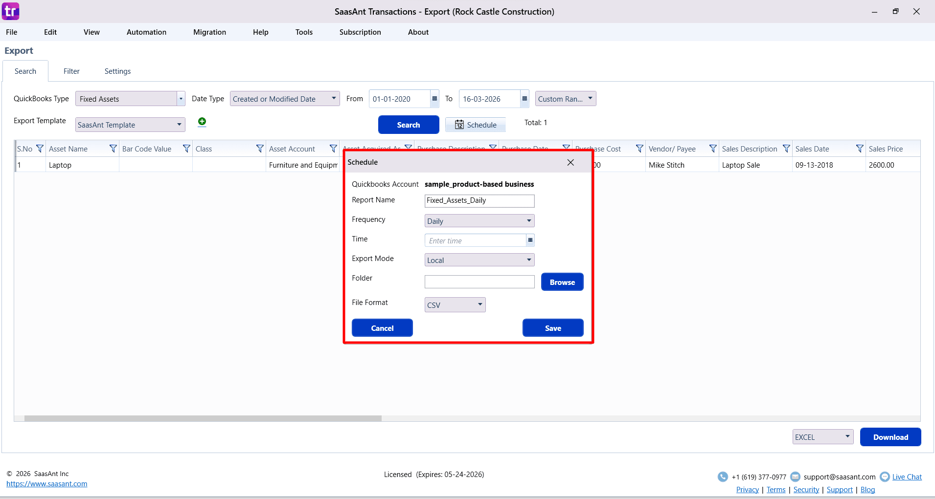Click the filter funnel on Sales Date column

[860, 148]
